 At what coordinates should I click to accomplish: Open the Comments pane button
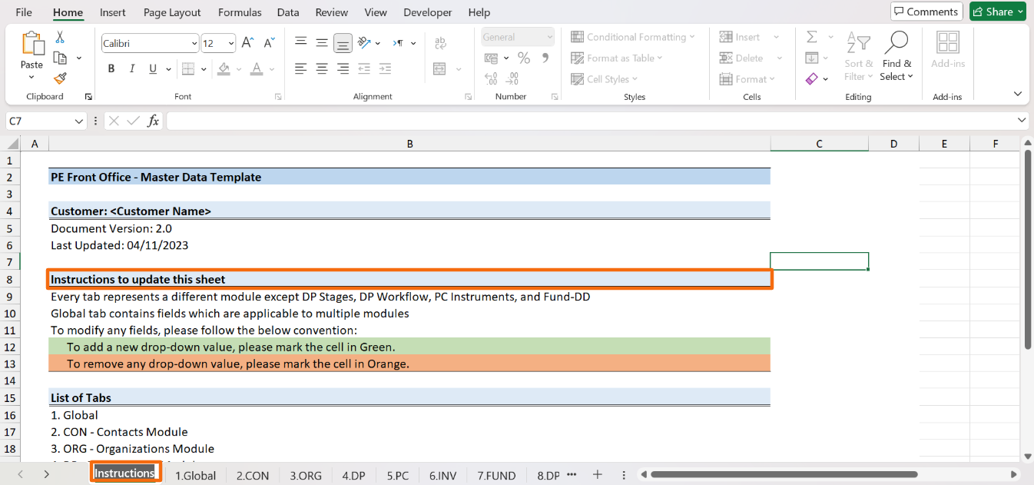pyautogui.click(x=926, y=12)
